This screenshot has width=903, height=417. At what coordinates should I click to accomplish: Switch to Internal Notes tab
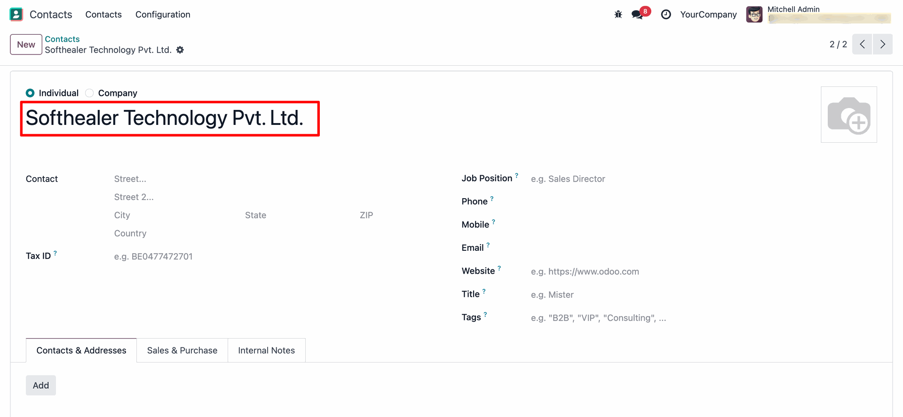click(x=266, y=350)
